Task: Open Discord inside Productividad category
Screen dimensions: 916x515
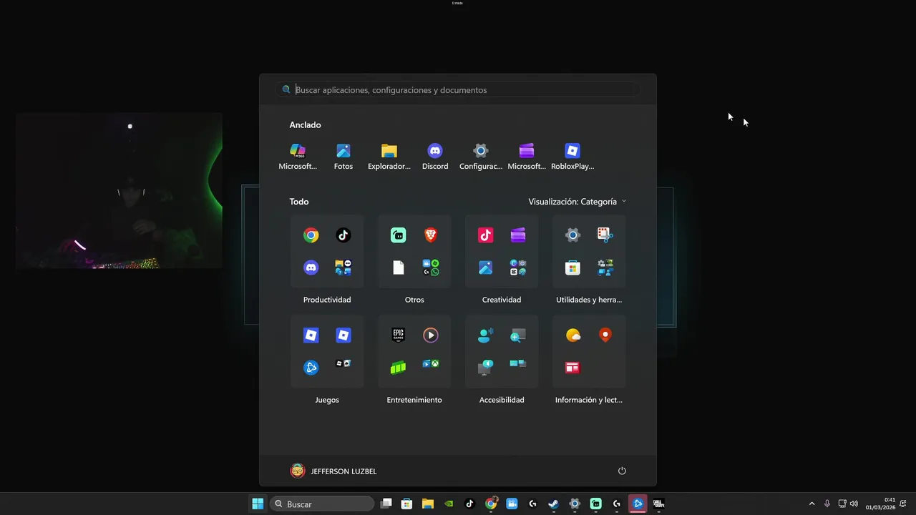Action: (311, 268)
